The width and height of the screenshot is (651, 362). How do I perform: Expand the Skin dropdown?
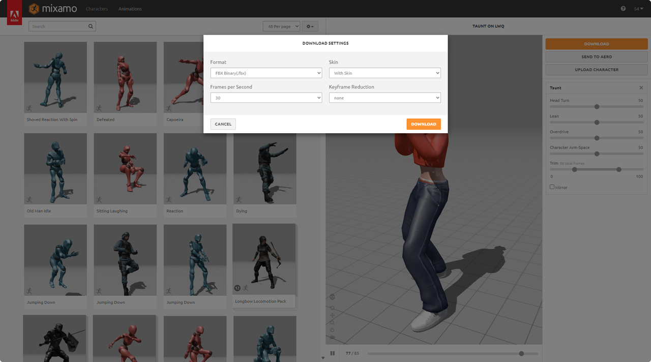(x=384, y=73)
